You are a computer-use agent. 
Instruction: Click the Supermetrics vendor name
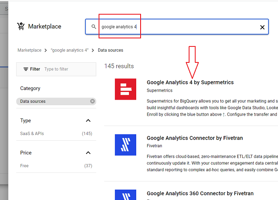(159, 90)
